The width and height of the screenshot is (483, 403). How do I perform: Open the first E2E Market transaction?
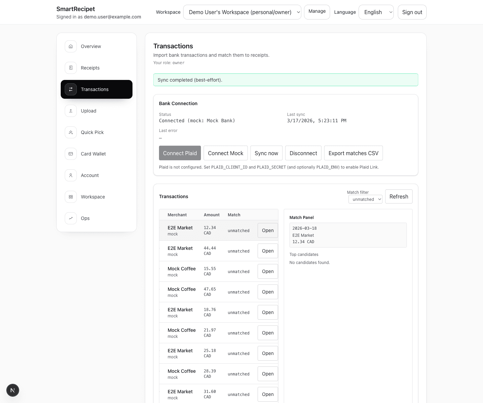coord(267,230)
